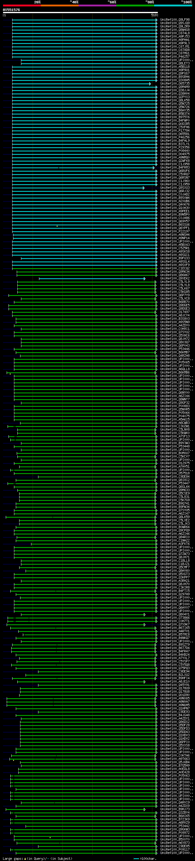Select hit label UniRef100_B8AY35
The height and width of the screenshot is (861, 195).
[175, 110]
